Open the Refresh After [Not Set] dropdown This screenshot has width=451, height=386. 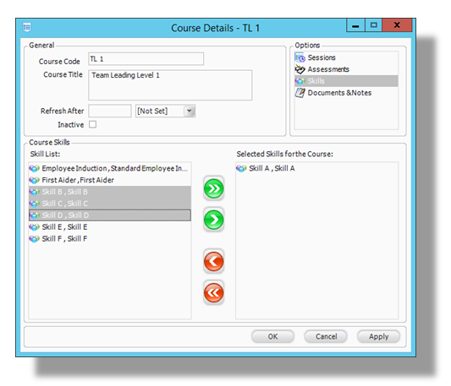(x=190, y=111)
